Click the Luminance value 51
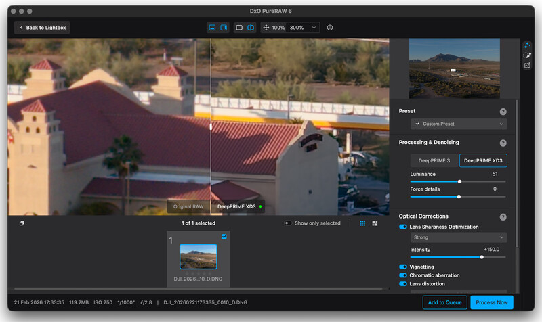The height and width of the screenshot is (322, 542). (x=495, y=174)
